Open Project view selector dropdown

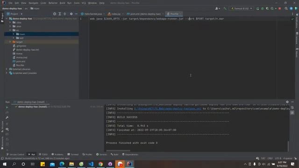click(x=15, y=14)
